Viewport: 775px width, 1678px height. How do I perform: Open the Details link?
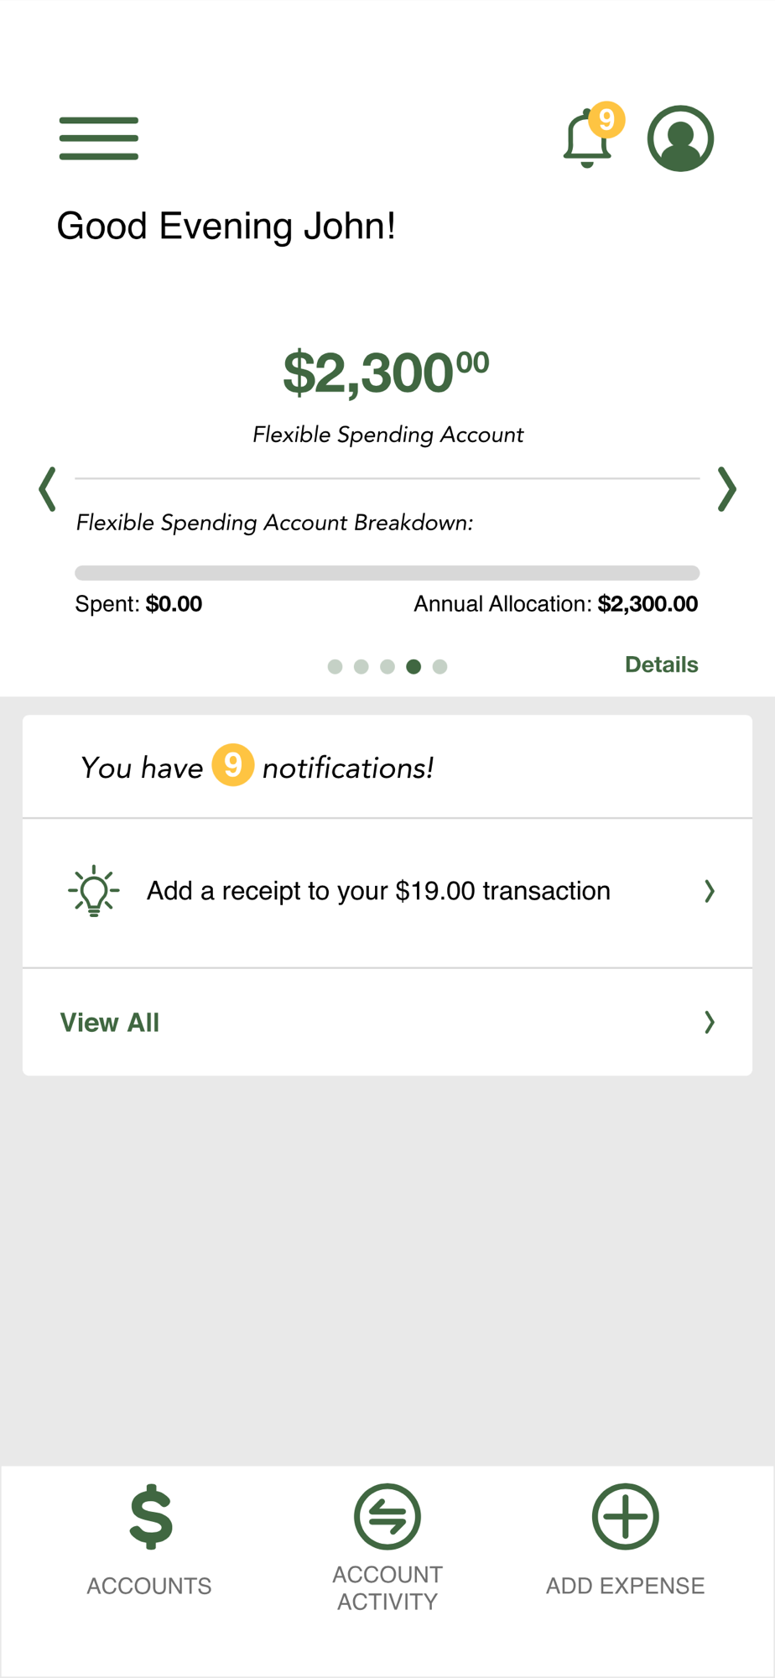[662, 664]
